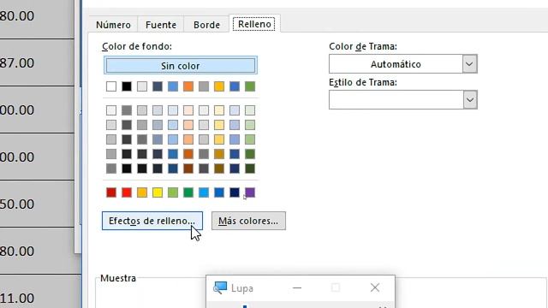The image size is (548, 308).
Task: Close the Lupa window
Action: (375, 287)
